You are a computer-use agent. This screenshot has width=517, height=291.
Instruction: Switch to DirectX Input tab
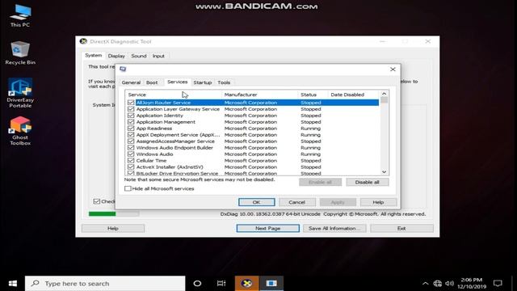pos(158,56)
